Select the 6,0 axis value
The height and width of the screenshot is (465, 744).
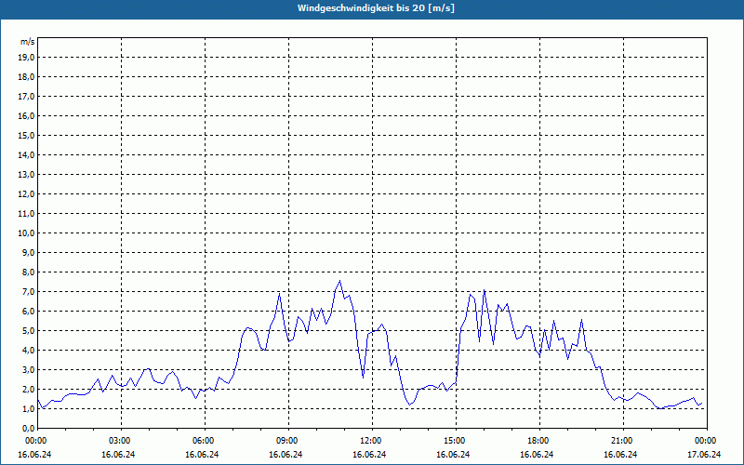[x=28, y=312]
